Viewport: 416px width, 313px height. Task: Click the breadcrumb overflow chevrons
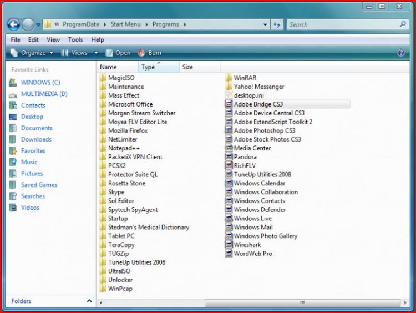click(x=57, y=24)
